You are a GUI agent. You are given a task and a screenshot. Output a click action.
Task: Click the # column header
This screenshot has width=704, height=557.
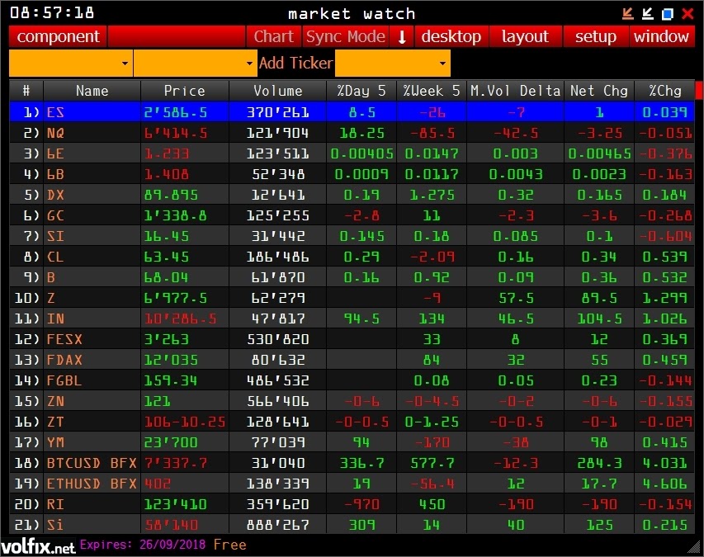pos(26,91)
